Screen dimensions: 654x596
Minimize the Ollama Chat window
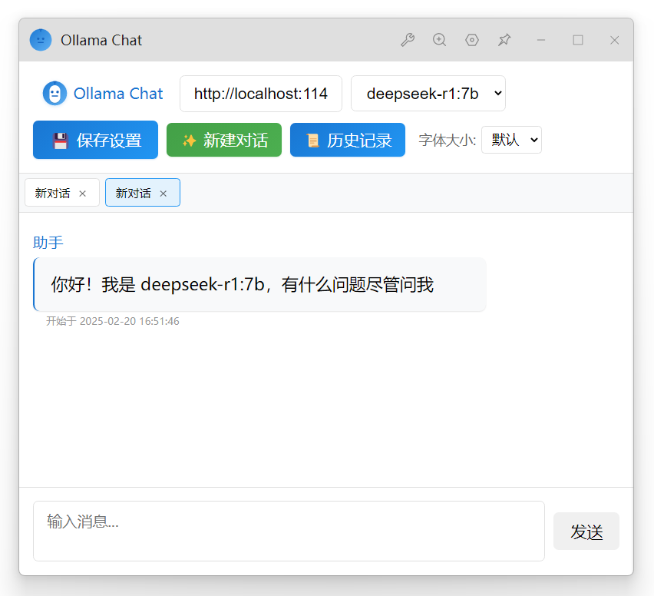pyautogui.click(x=541, y=40)
